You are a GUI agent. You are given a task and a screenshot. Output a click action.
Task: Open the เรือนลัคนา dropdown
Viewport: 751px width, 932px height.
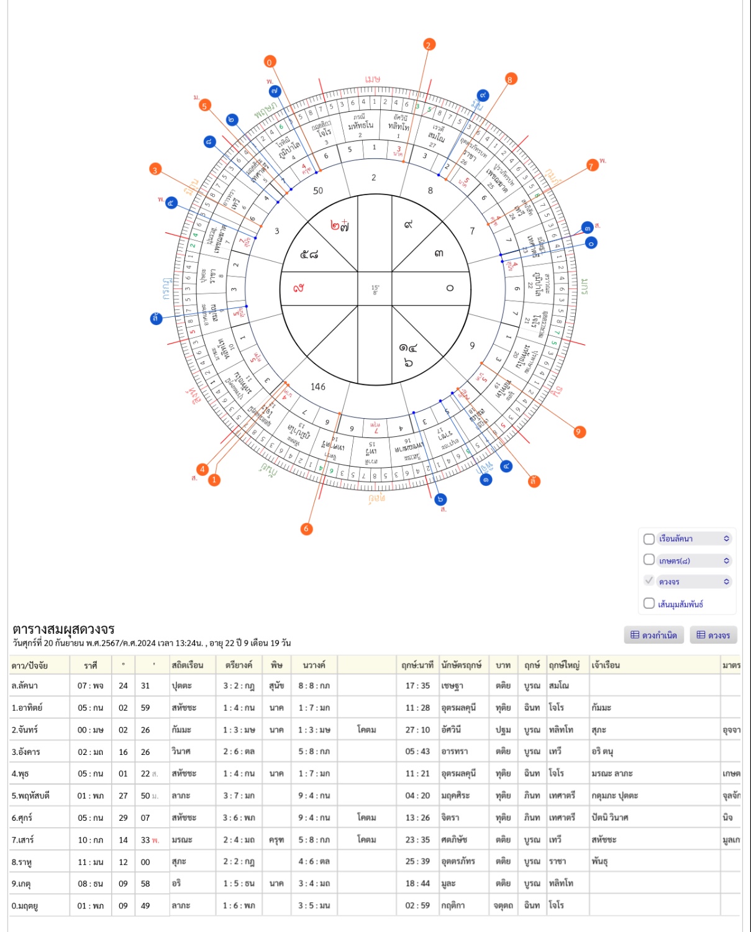click(x=694, y=539)
